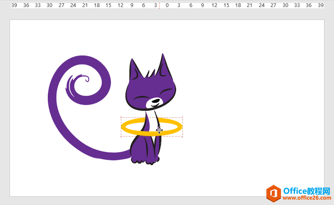Click the gray workspace below the slide
The height and width of the screenshot is (205, 334).
[x=166, y=200]
